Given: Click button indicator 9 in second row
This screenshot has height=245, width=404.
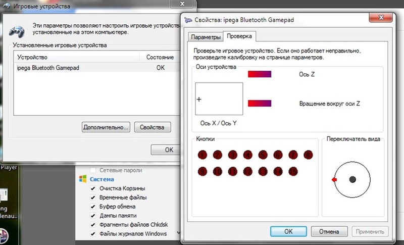Looking at the screenshot, I should [202, 171].
